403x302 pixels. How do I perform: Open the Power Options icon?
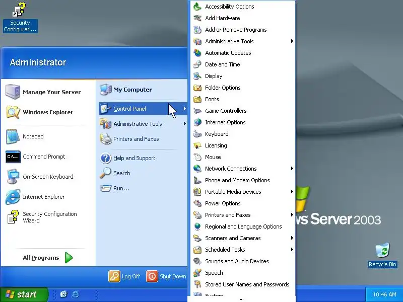(197, 203)
